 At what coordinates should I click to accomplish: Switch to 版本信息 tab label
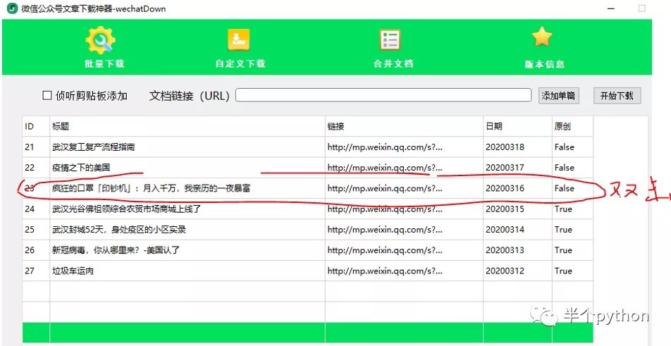[x=544, y=64]
